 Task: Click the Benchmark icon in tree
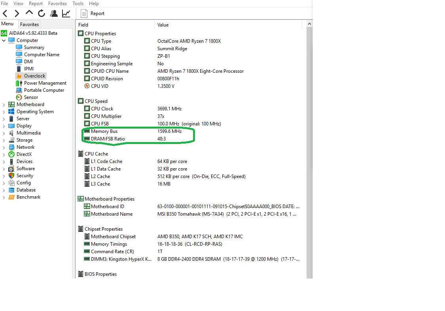coord(11,197)
